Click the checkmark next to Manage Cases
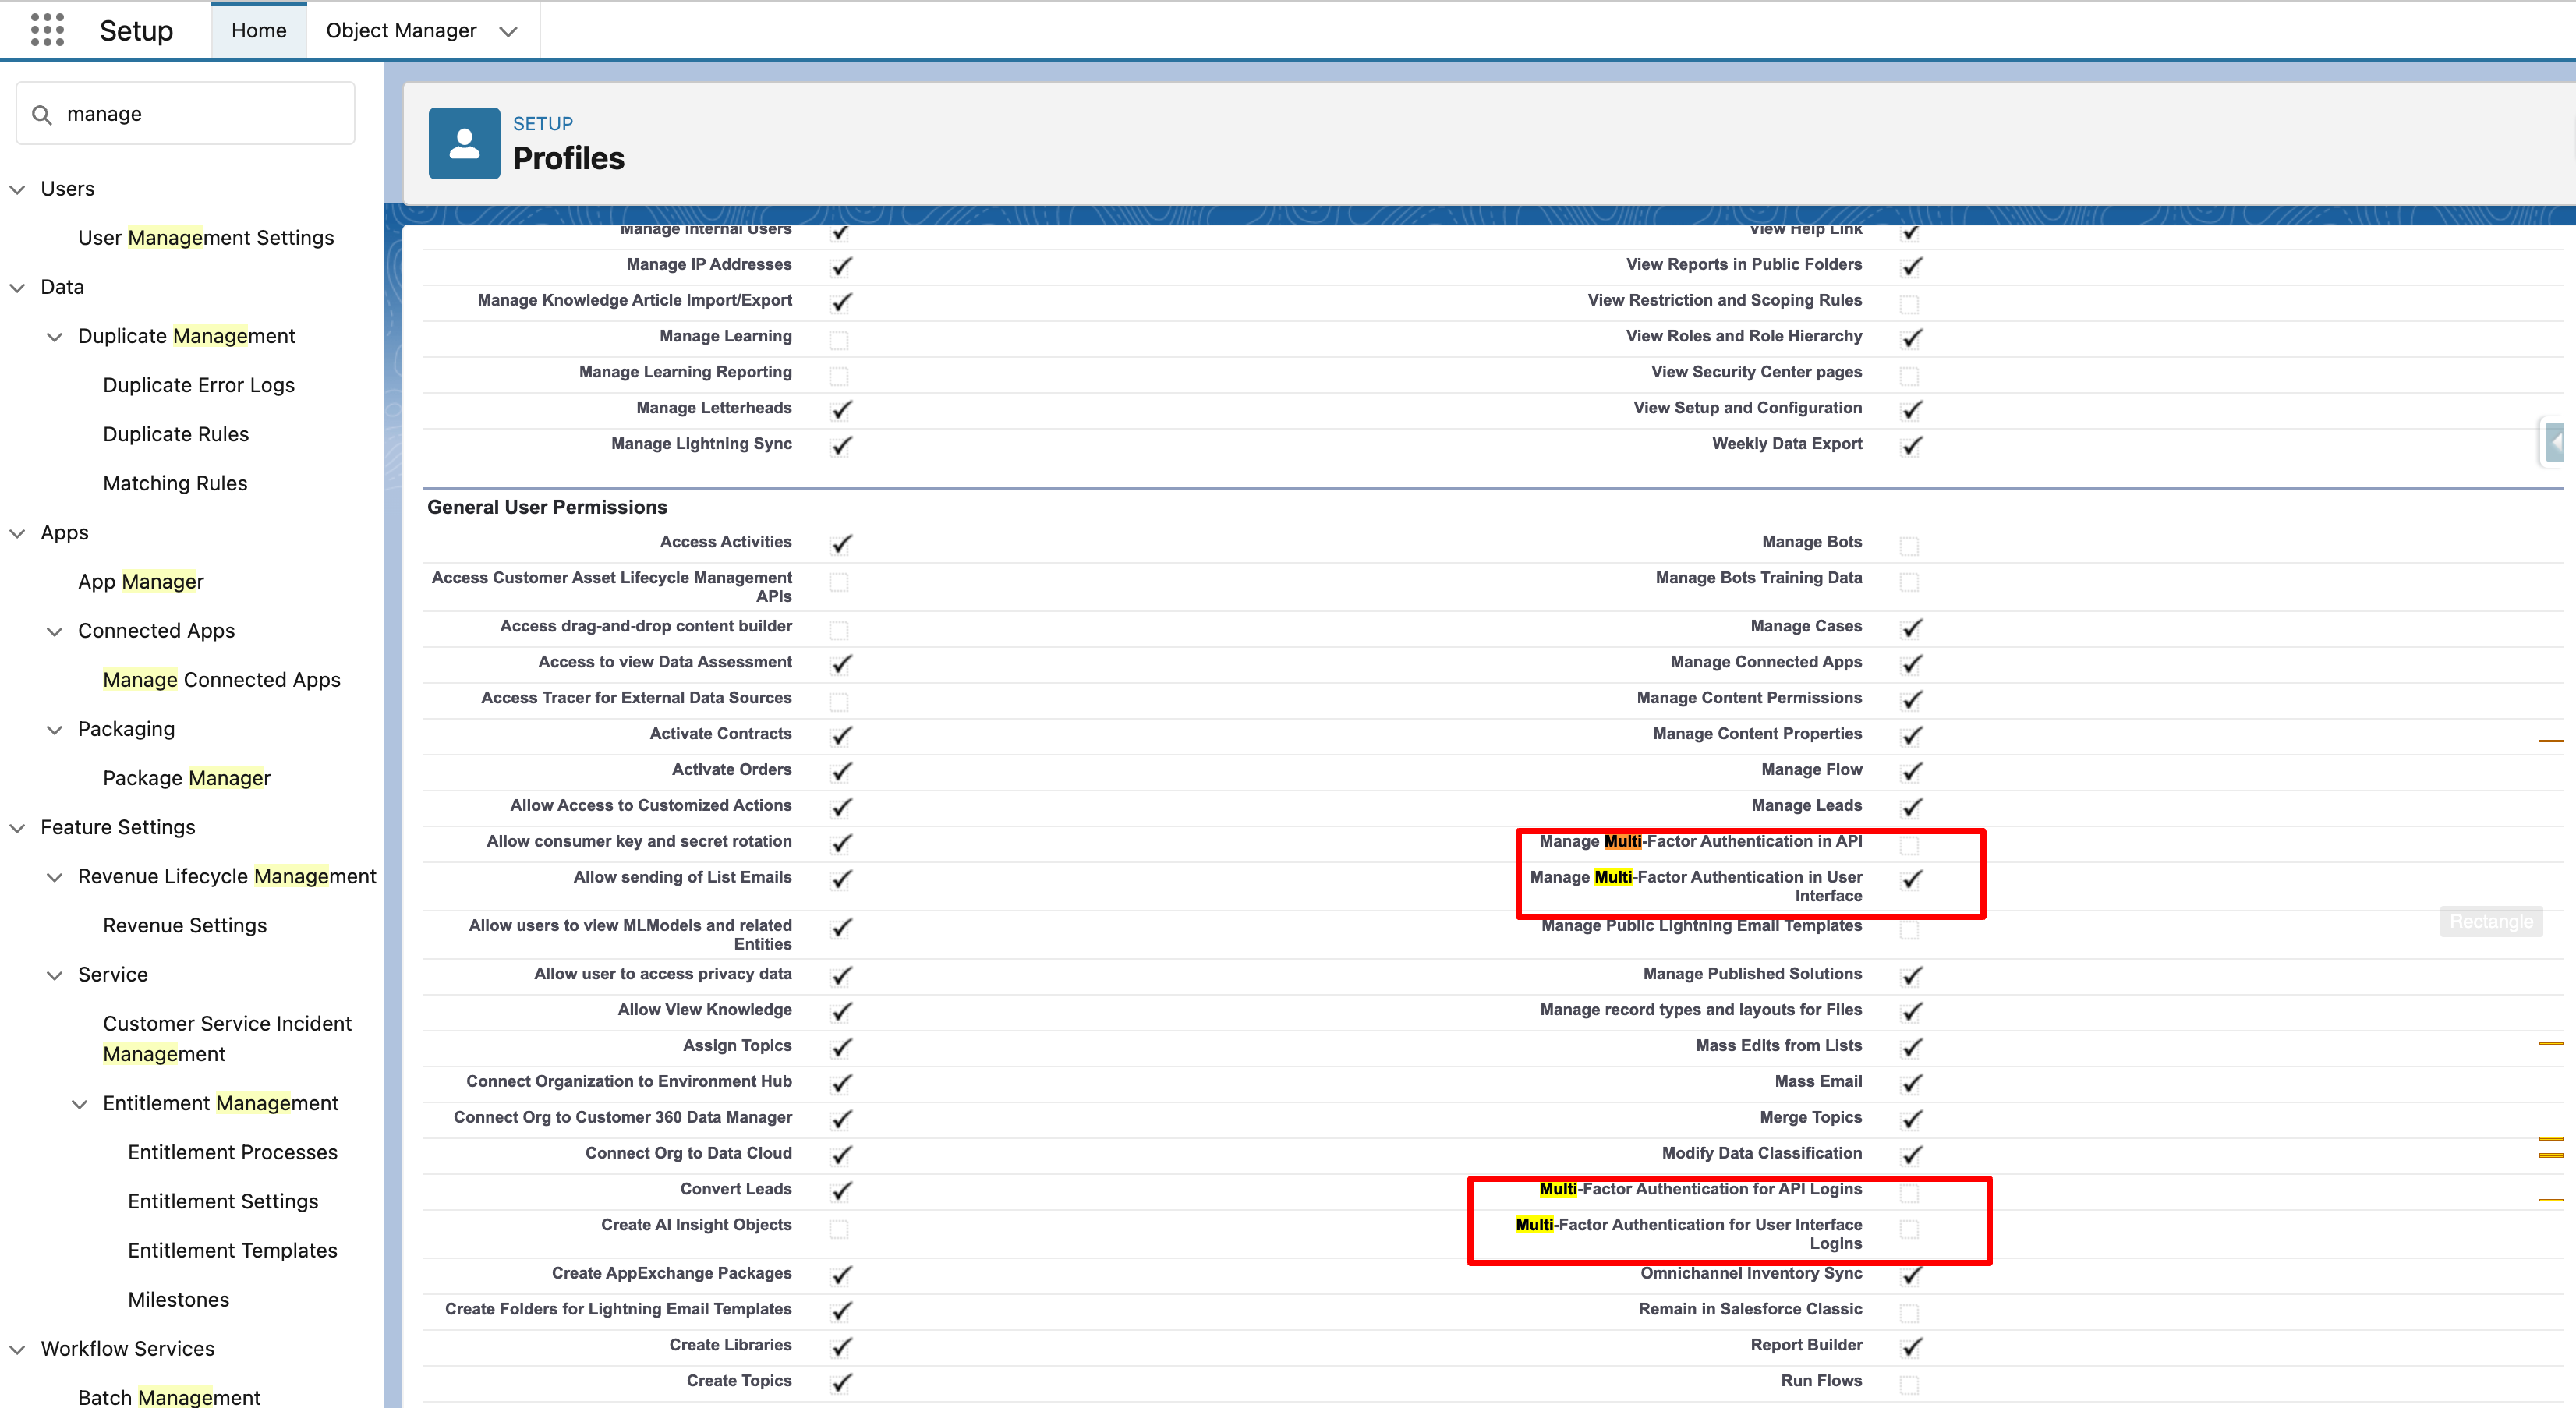Screen dimensions: 2576x1408 tap(1911, 628)
